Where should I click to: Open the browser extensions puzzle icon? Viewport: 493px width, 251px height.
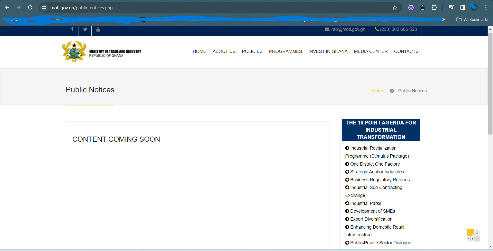point(434,7)
